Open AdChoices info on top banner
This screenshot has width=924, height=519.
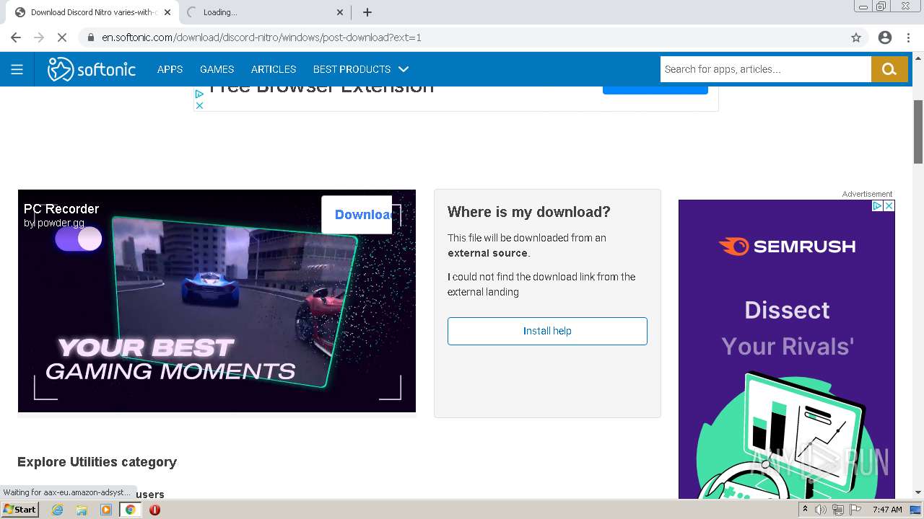(x=199, y=94)
